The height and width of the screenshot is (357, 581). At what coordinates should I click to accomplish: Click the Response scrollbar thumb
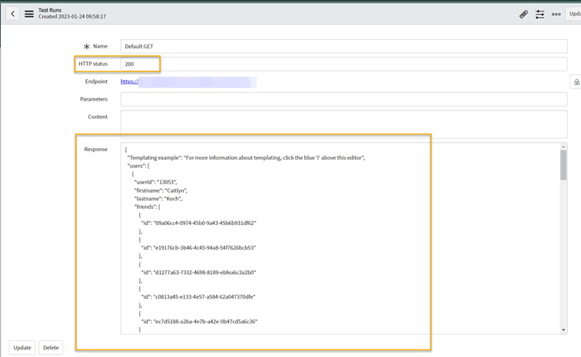pos(563,165)
